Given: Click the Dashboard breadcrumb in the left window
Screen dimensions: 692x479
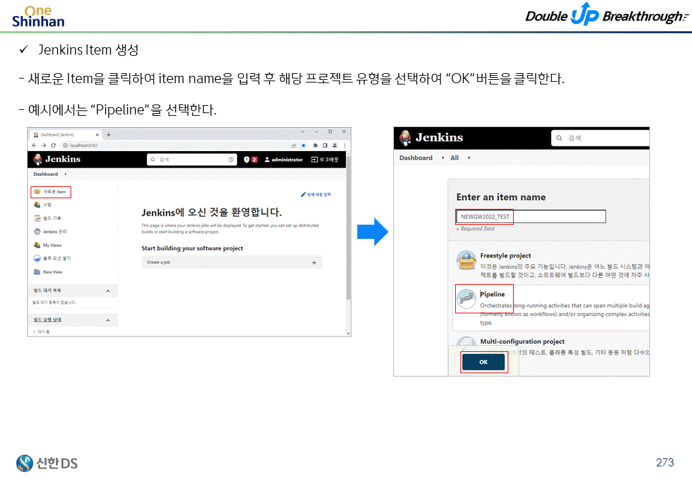Looking at the screenshot, I should click(45, 174).
